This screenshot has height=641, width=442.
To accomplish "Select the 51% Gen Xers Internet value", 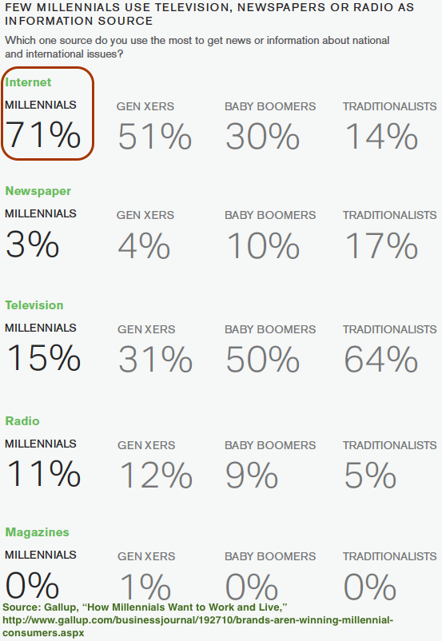I will pyautogui.click(x=155, y=136).
